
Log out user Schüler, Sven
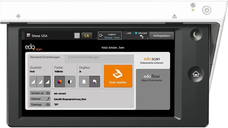tap(110, 36)
